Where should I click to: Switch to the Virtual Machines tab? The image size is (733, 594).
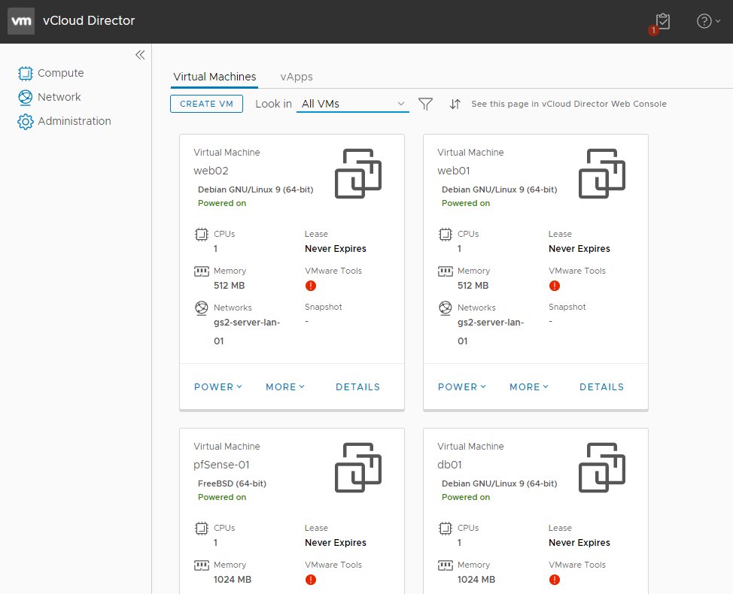tap(214, 77)
